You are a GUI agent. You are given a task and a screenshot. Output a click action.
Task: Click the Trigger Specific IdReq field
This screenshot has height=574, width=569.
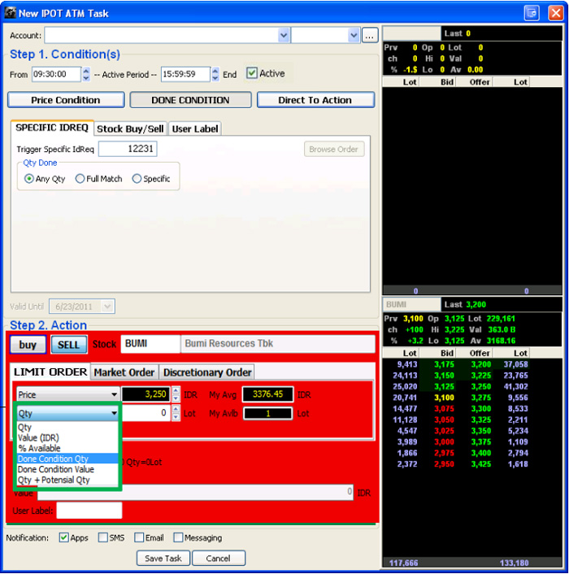point(128,149)
